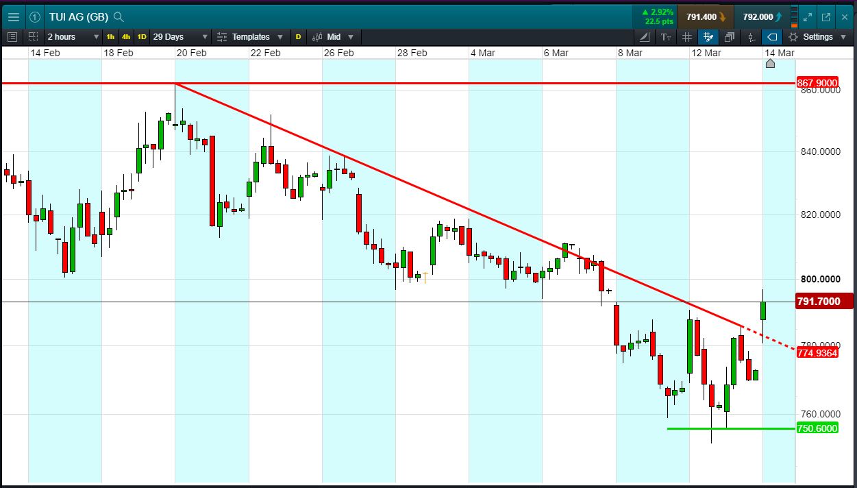
Task: Click the 8 Mar date label
Action: (630, 53)
